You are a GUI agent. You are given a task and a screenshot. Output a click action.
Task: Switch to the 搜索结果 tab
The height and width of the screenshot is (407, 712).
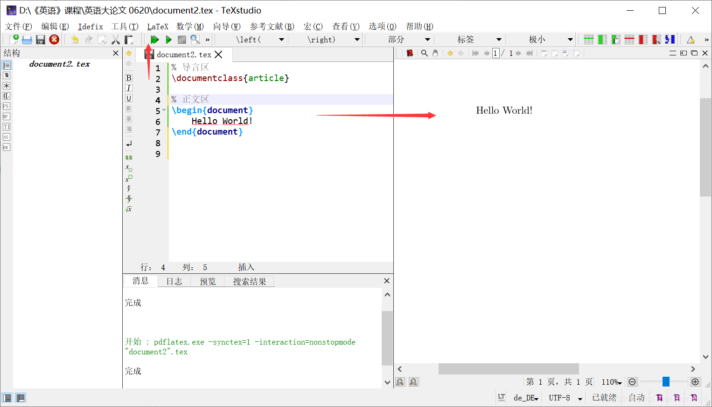coord(250,281)
